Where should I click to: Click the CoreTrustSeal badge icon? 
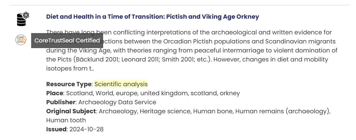(21, 40)
